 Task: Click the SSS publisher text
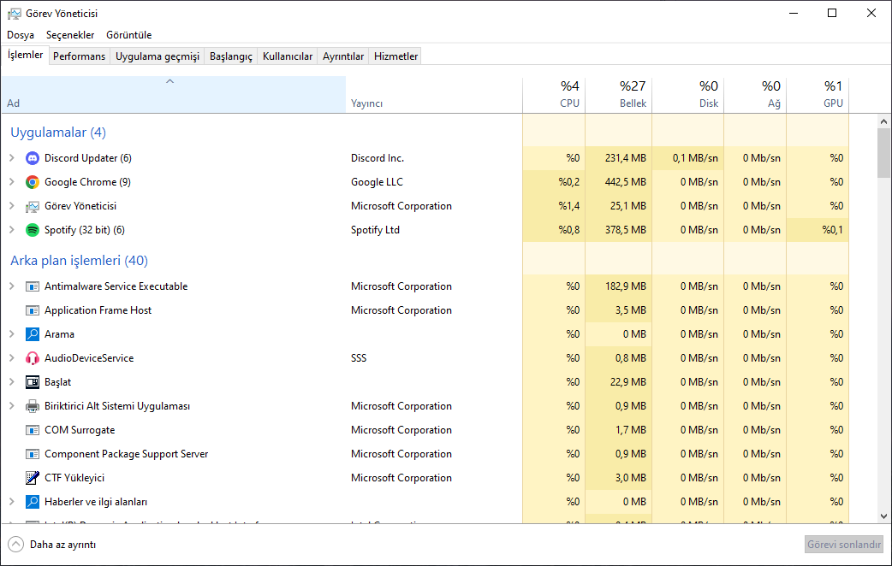359,358
